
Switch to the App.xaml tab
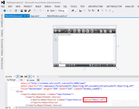[x=35, y=16]
